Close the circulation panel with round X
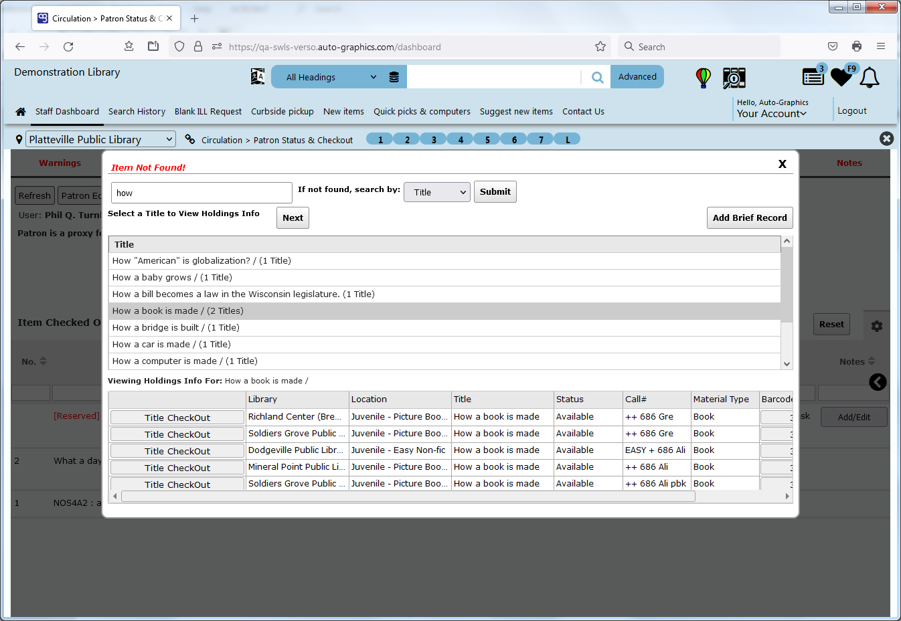The image size is (901, 621). [886, 139]
